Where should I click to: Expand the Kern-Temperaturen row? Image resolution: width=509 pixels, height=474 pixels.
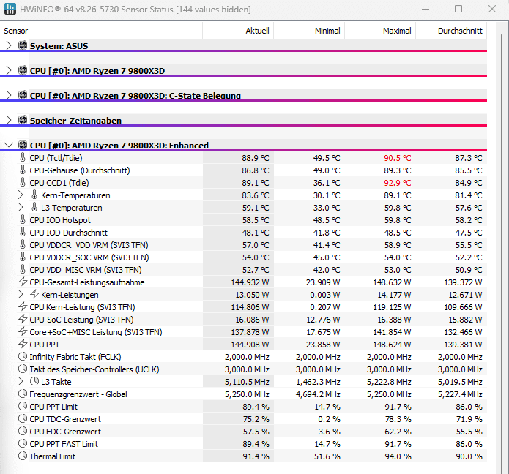21,195
